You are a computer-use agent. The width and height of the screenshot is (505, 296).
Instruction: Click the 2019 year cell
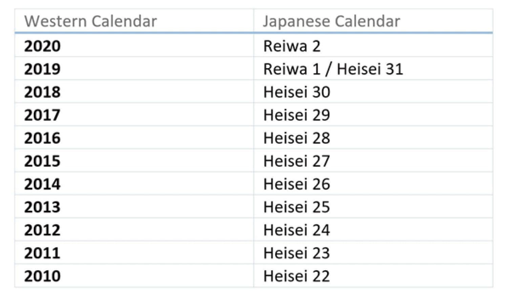click(42, 69)
